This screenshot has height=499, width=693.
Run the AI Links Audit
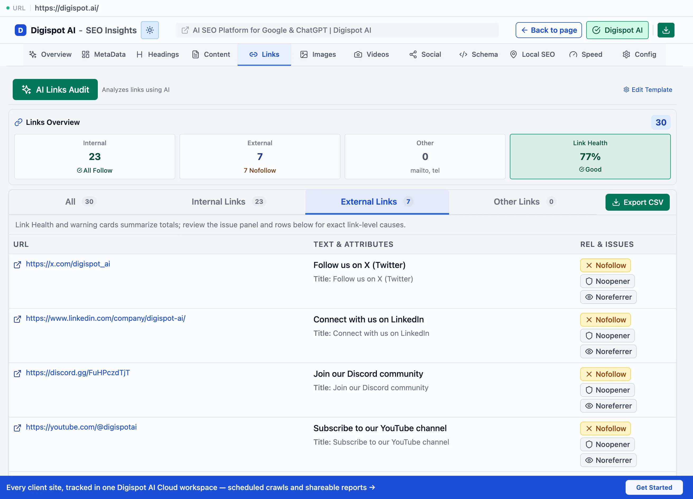pos(55,90)
